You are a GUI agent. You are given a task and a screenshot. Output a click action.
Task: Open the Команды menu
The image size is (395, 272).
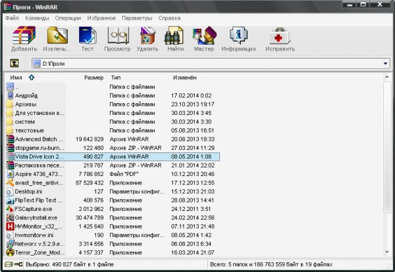37,18
